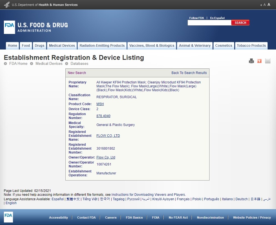Click Page Last Updated 02/15/2021 text

pos(27,191)
